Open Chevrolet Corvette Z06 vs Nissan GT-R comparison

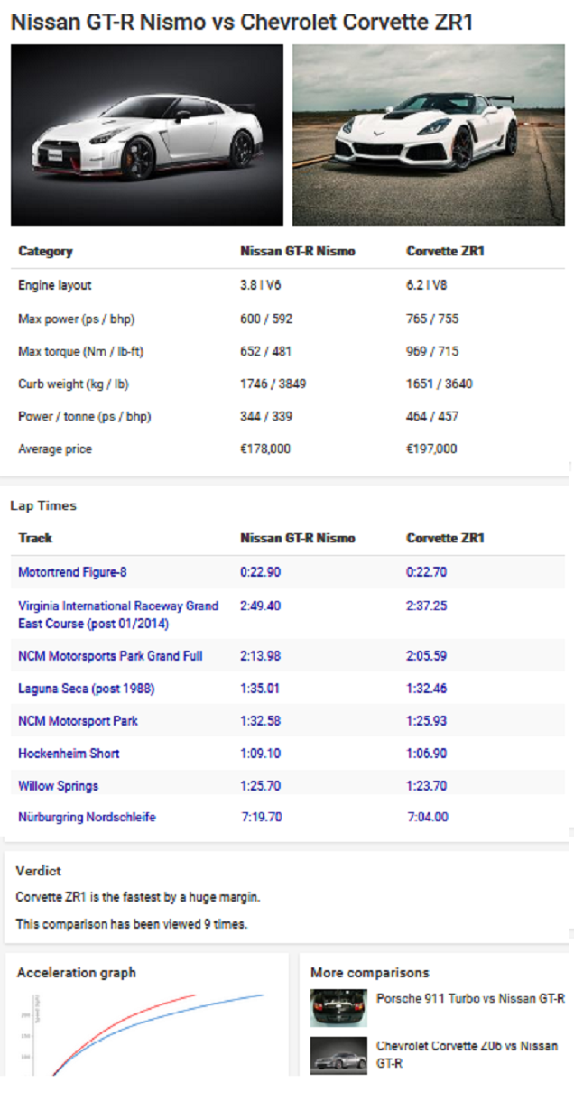pos(468,1054)
